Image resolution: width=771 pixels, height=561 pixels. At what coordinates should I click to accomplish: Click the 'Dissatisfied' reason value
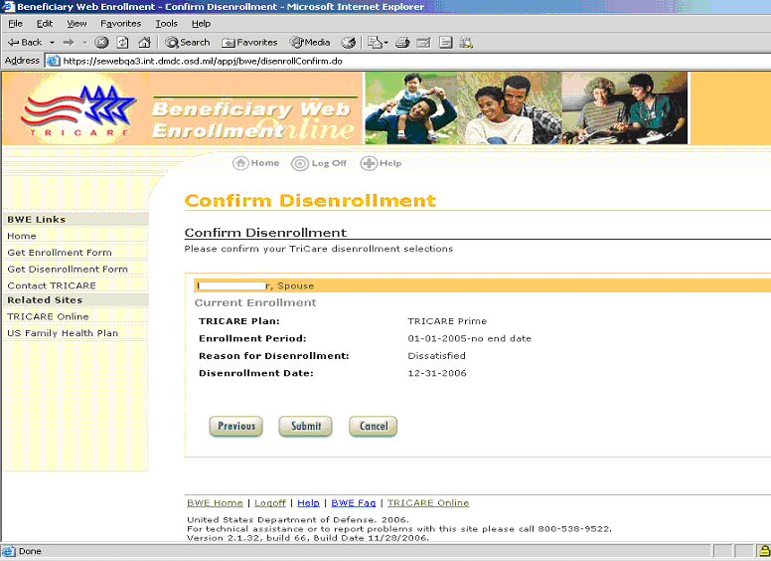(436, 356)
